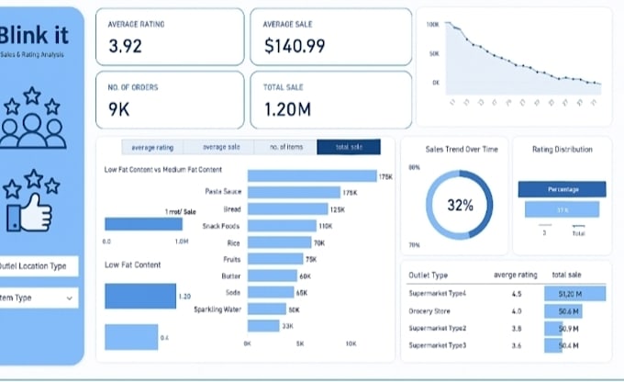Click the Snack Foods bar
This screenshot has height=382, width=624.
pos(282,226)
